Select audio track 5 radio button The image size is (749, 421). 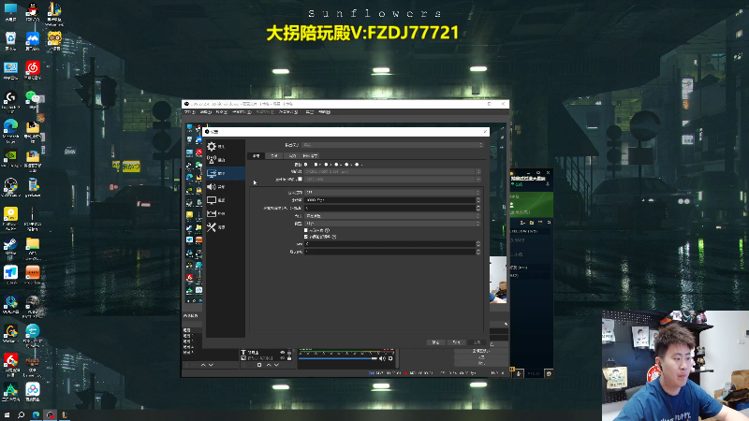click(x=346, y=165)
